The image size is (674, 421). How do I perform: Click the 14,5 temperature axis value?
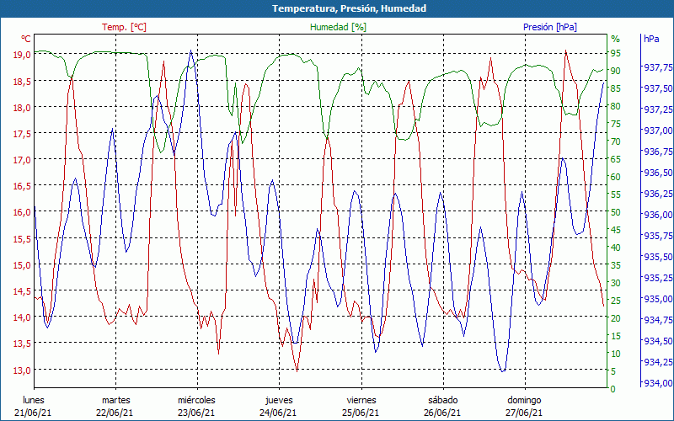[x=23, y=290]
